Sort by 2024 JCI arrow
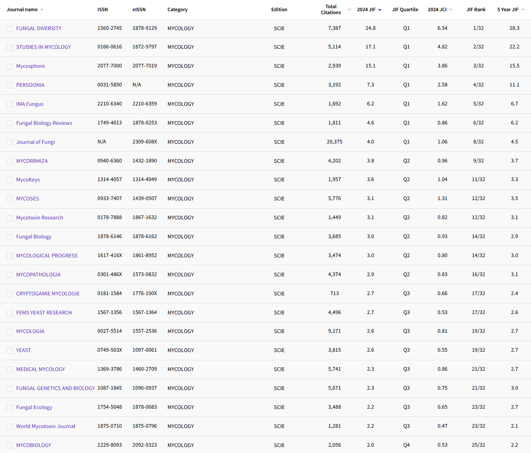Viewport: 531px width, 453px height. tap(451, 10)
